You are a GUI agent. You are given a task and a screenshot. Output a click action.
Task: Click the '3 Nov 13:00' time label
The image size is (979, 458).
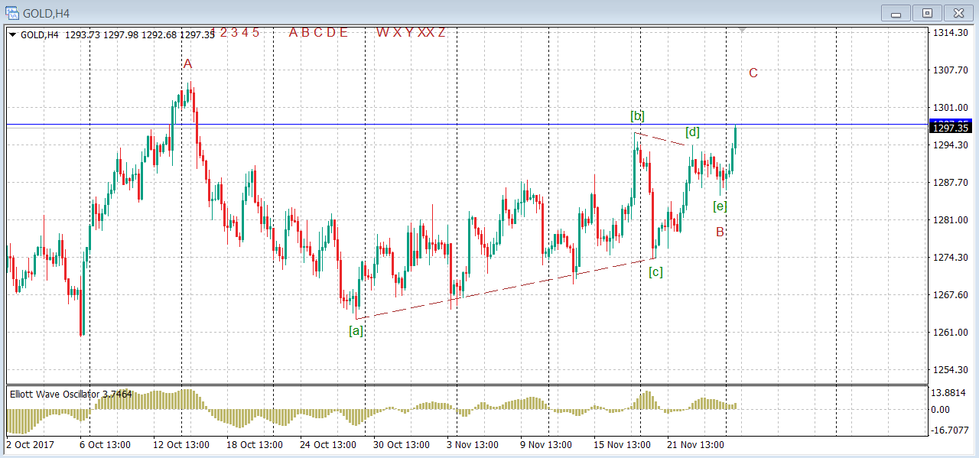tap(473, 445)
